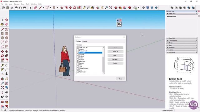
Task: Click Zoom Extents icon in top toolbar
Action: pos(111,8)
